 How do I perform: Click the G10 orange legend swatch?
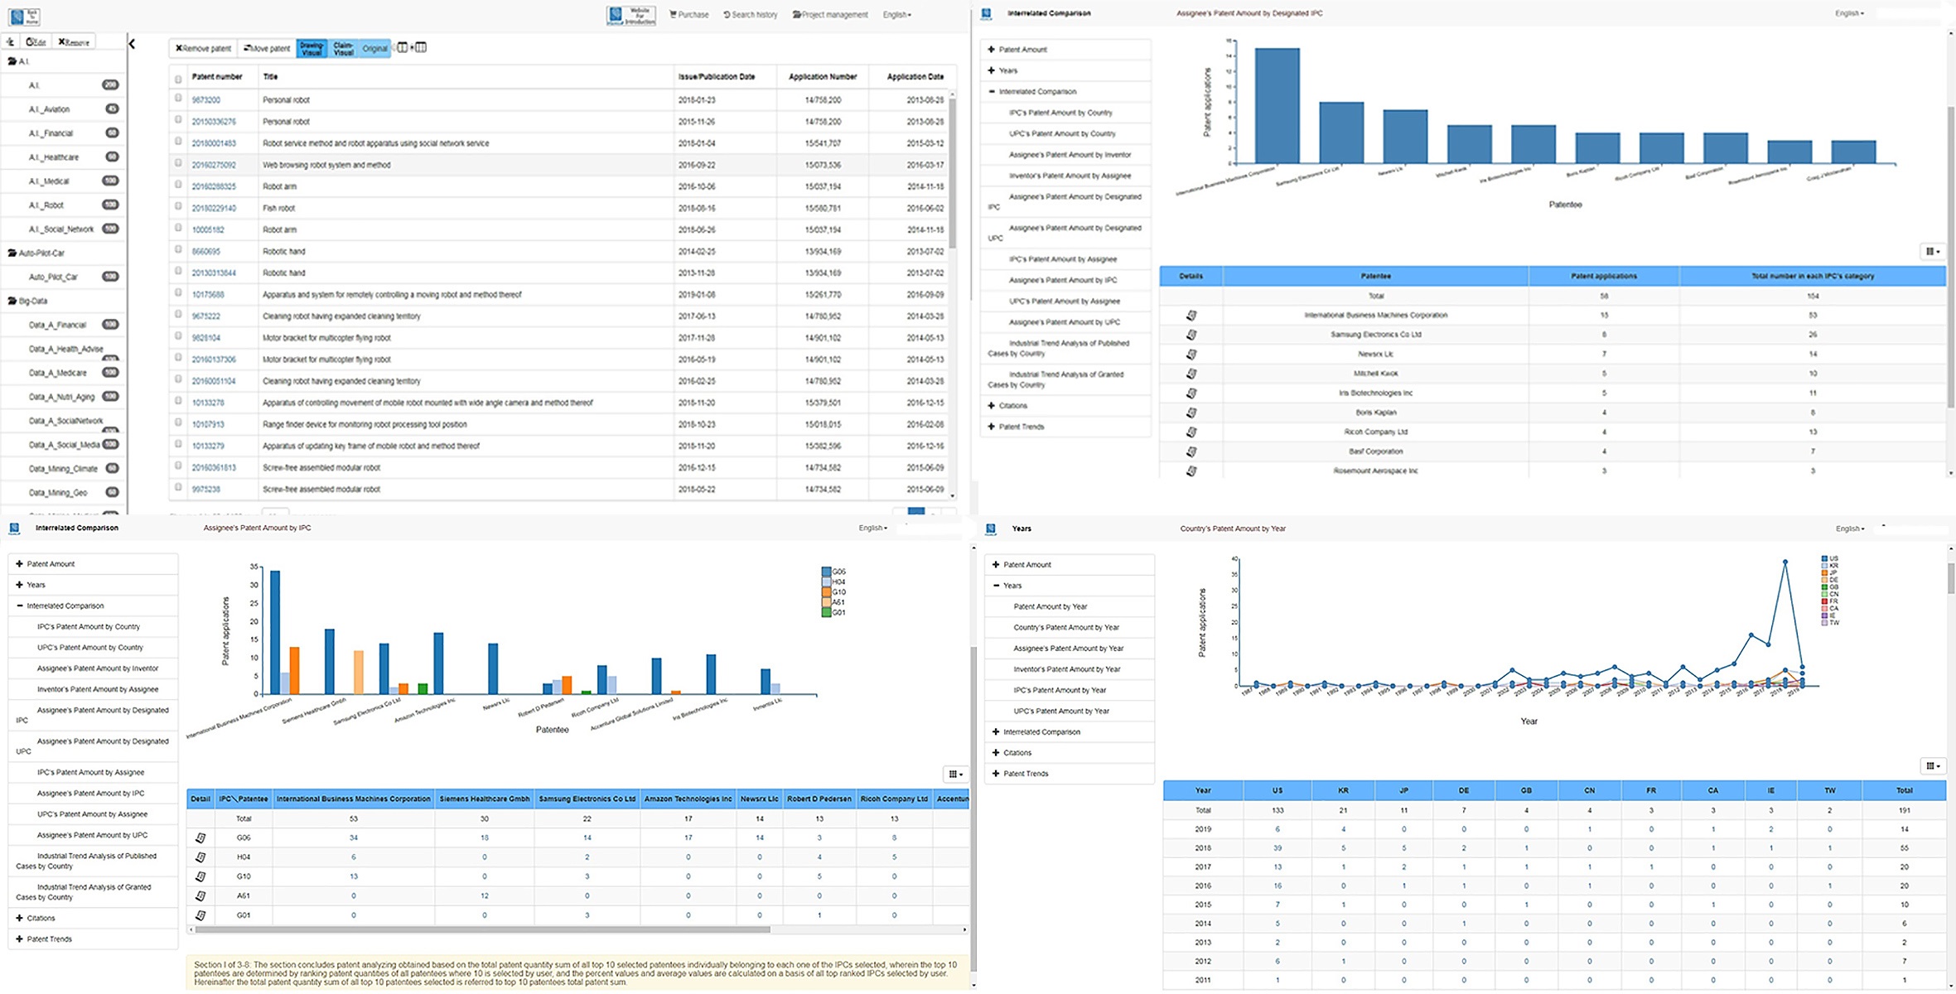pyautogui.click(x=827, y=593)
